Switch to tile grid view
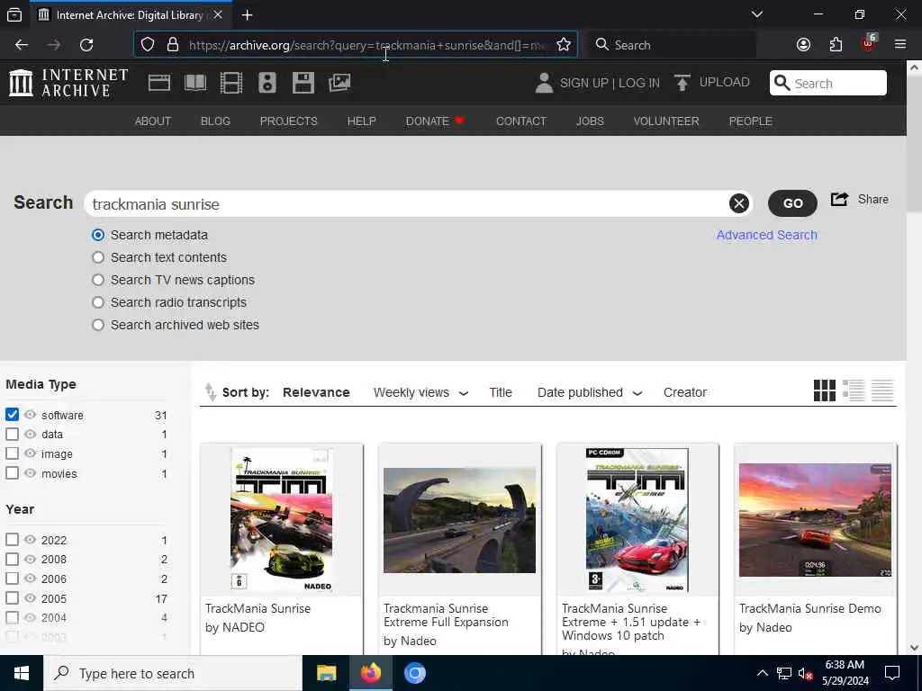Viewport: 922px width, 691px height. [x=825, y=390]
